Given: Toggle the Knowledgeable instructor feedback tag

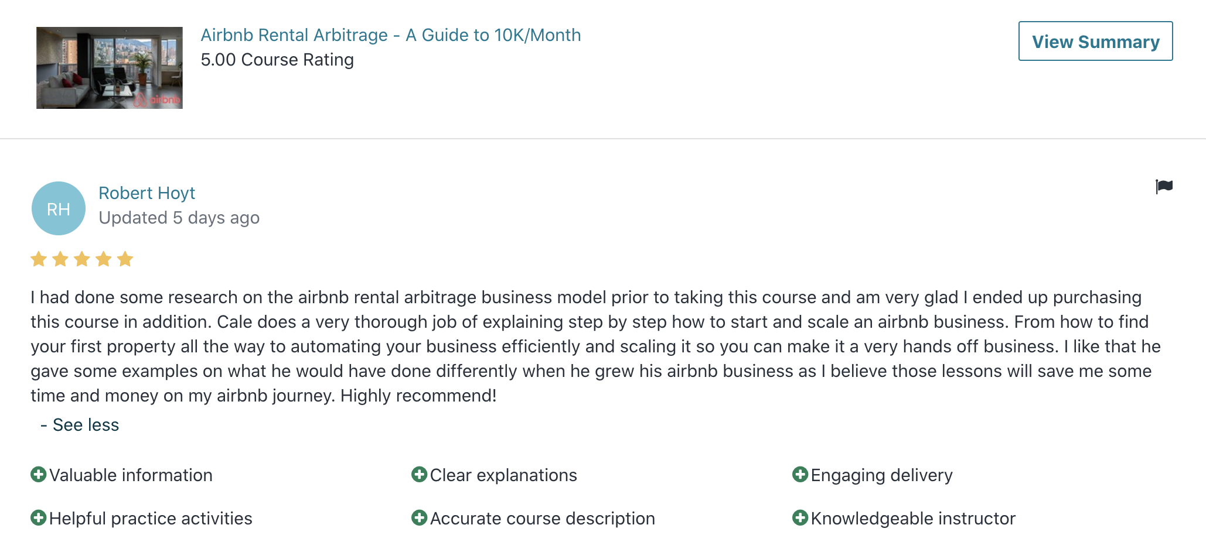Looking at the screenshot, I should point(912,518).
